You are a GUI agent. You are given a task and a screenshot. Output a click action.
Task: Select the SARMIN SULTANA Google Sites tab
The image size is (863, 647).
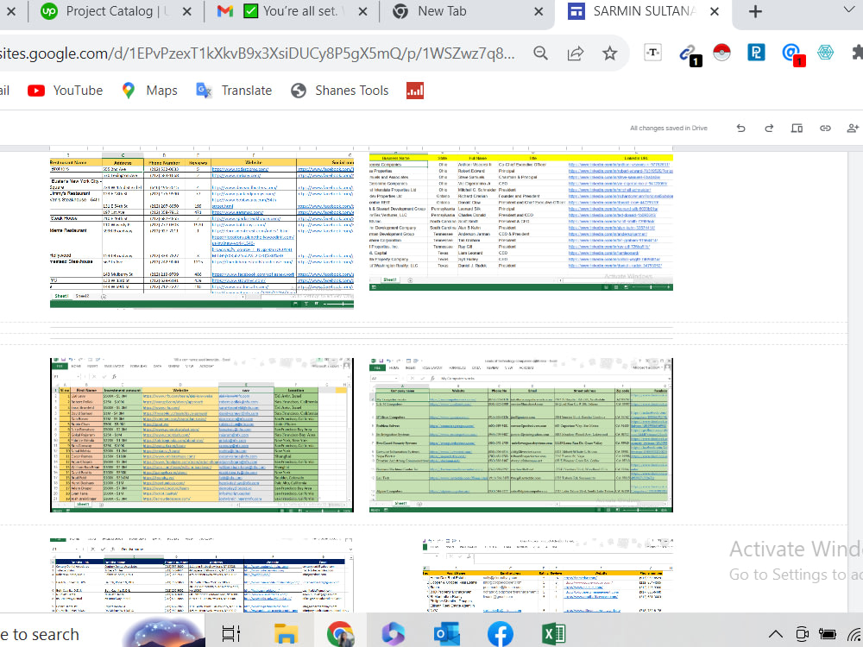[x=633, y=11]
